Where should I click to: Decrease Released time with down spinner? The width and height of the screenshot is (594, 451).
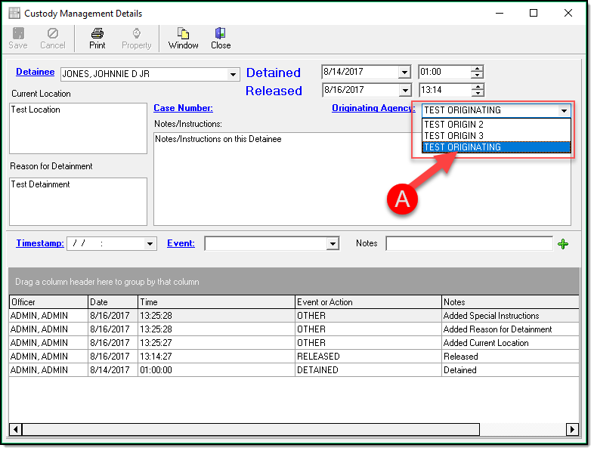pos(477,94)
